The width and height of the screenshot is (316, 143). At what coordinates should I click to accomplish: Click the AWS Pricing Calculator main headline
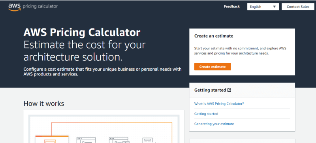point(82,32)
